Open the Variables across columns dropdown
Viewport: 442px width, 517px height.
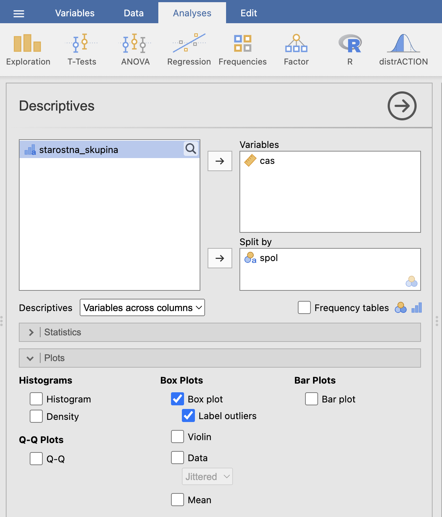coord(142,307)
